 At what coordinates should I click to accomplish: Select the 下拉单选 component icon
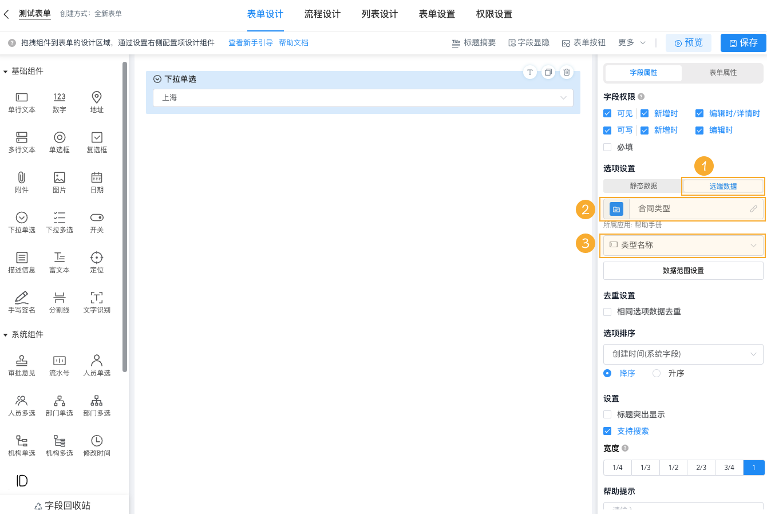[21, 222]
